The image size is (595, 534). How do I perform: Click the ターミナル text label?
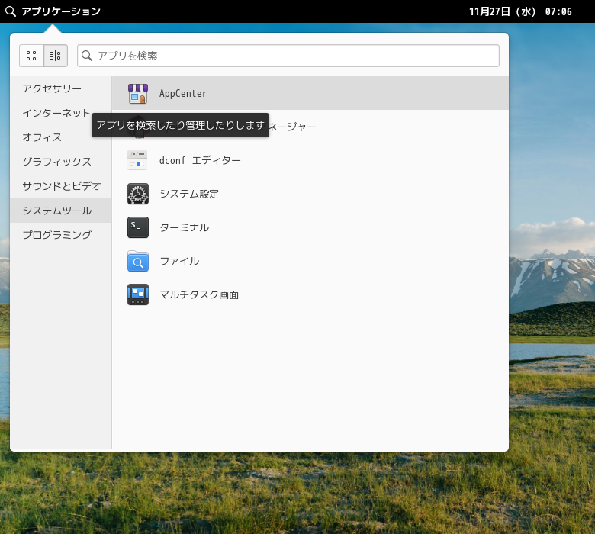[x=184, y=227]
